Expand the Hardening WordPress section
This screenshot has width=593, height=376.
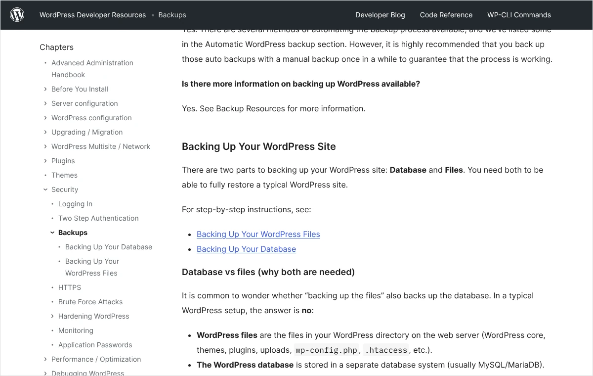pos(52,316)
